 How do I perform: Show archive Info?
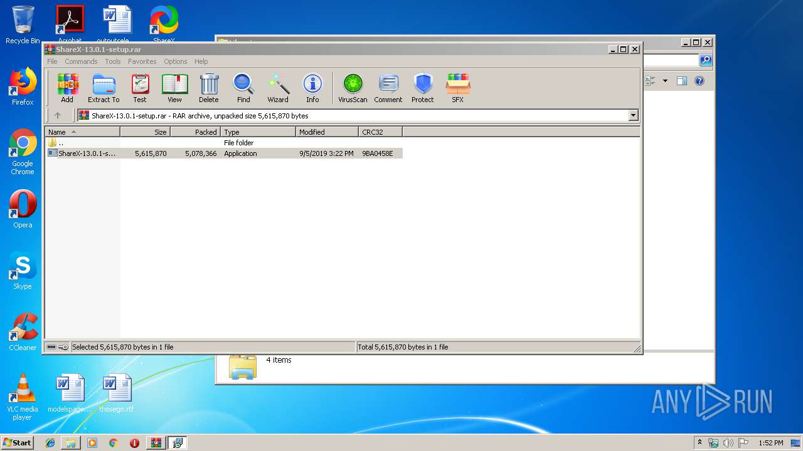click(312, 88)
